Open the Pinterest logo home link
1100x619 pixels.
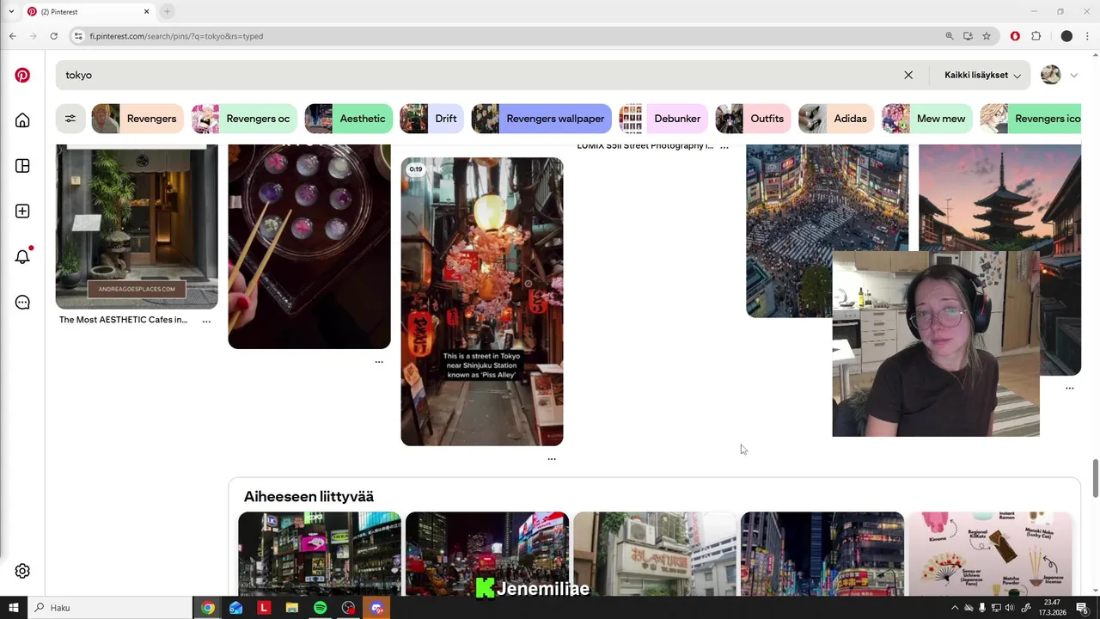click(x=22, y=75)
